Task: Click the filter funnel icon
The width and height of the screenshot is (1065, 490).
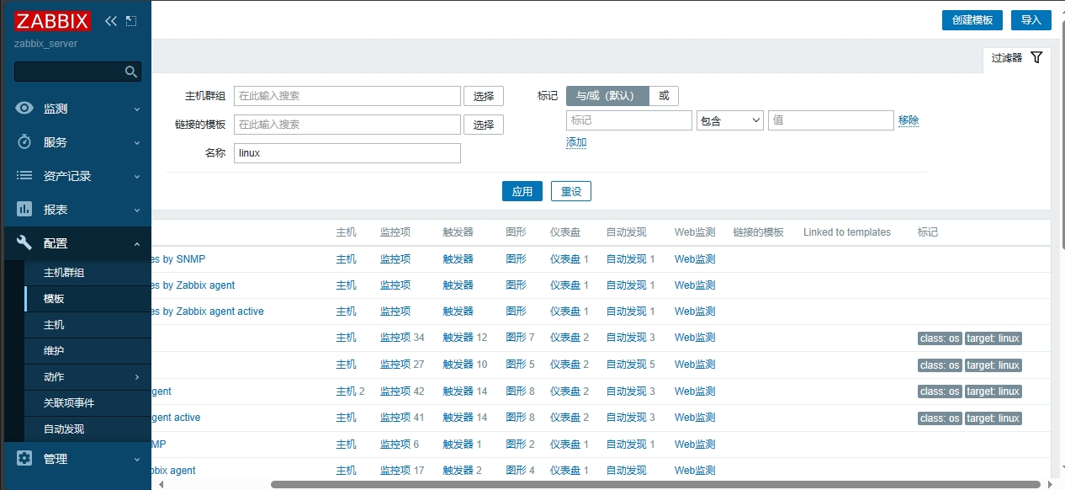Action: pos(1036,58)
